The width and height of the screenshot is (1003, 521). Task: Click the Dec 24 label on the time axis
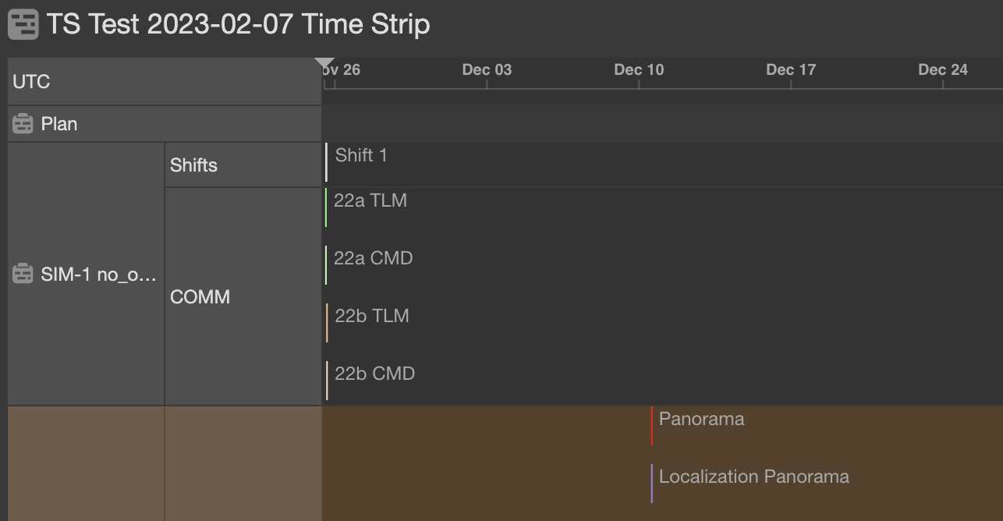pyautogui.click(x=942, y=69)
